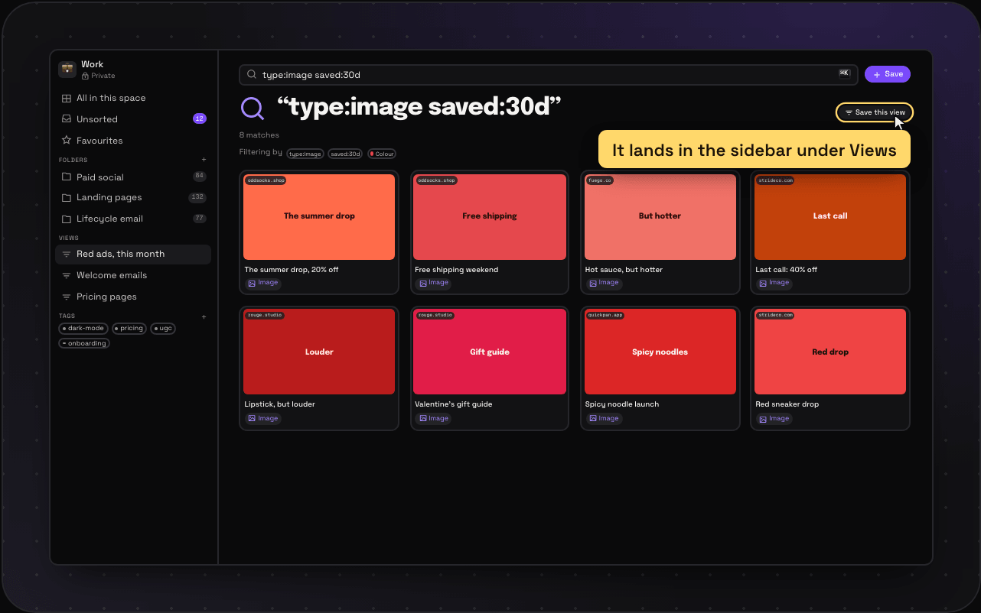Filter by the onboarding tag
This screenshot has width=981, height=613.
84,344
